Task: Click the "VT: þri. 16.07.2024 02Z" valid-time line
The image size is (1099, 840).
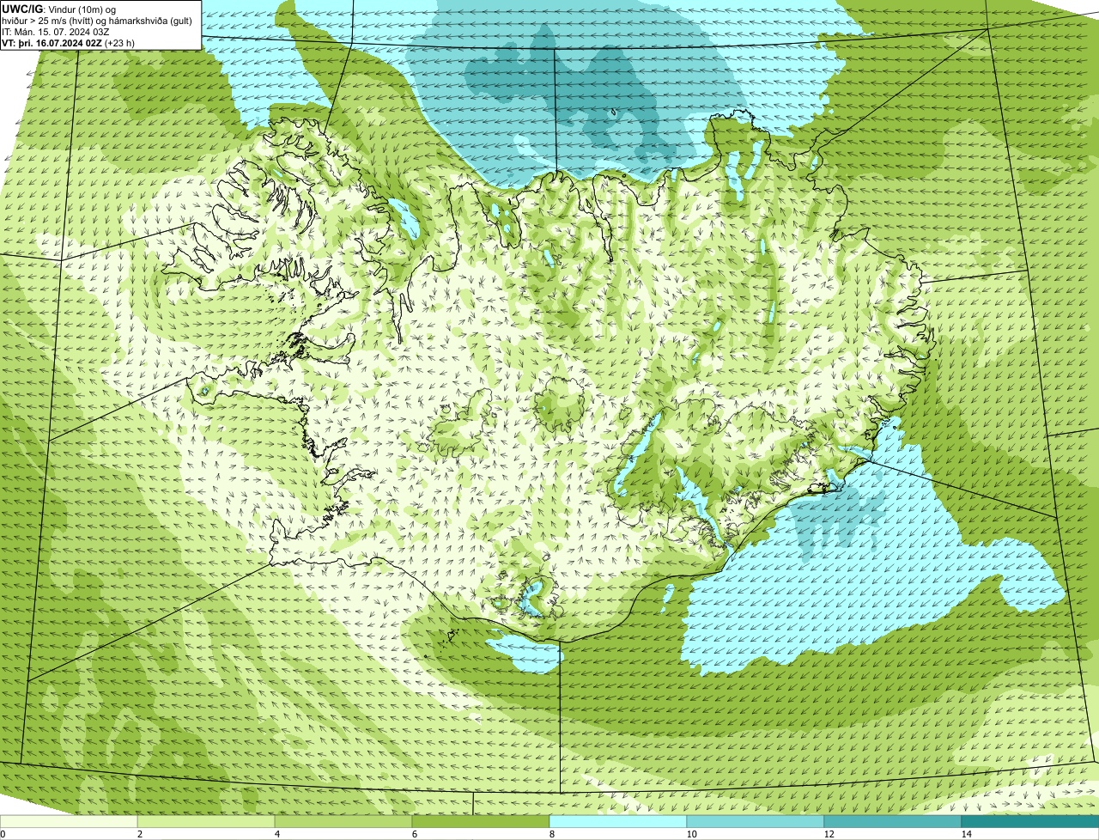Action: [x=68, y=42]
